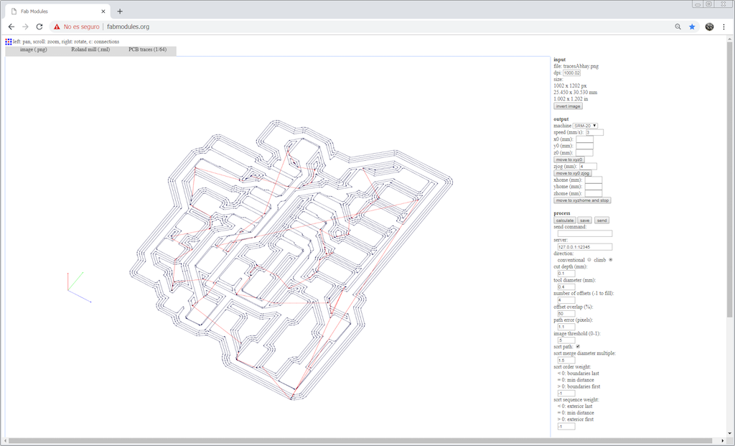735x446 pixels.
Task: Click move to xyzhome and stop button
Action: pyautogui.click(x=582, y=200)
